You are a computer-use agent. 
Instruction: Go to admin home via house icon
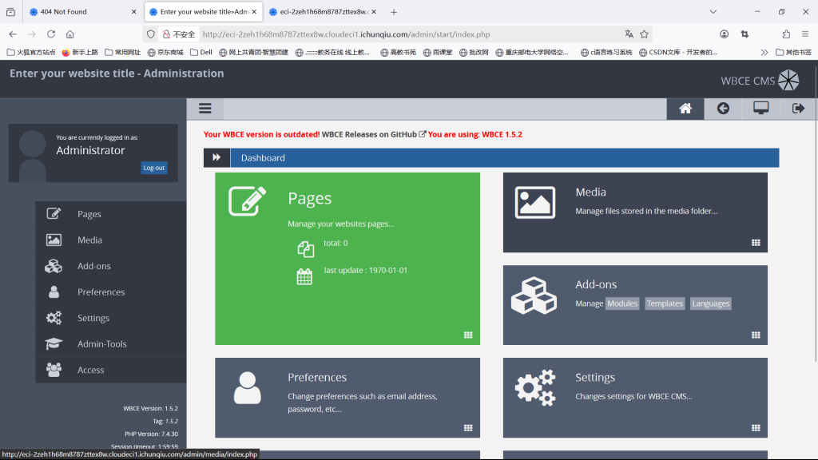coord(685,109)
